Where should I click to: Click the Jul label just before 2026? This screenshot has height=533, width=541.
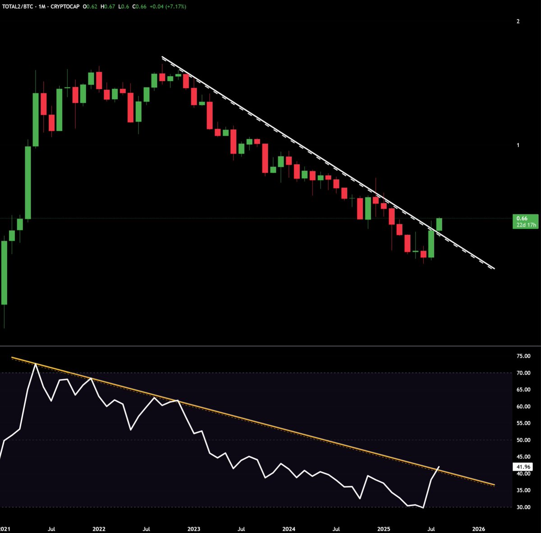(x=431, y=529)
